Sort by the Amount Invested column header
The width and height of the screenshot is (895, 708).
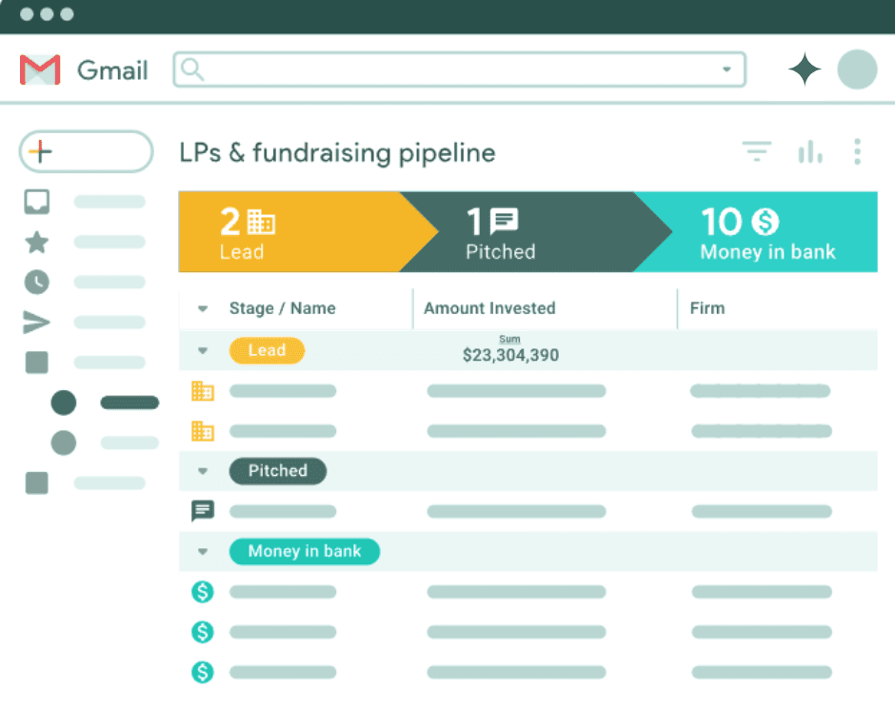click(489, 308)
